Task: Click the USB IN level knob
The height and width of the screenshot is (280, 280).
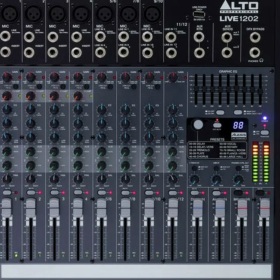Action: (x=217, y=179)
